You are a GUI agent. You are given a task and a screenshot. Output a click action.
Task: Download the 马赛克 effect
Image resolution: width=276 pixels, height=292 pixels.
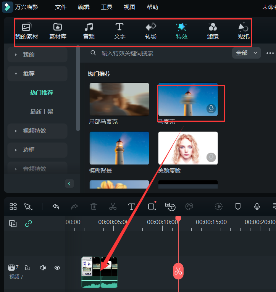click(211, 108)
